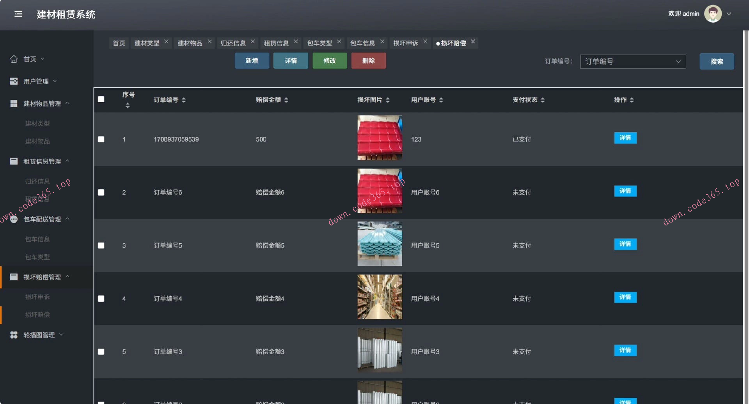Collapse the 建材物品管理 menu section
This screenshot has height=404, width=749.
[68, 103]
